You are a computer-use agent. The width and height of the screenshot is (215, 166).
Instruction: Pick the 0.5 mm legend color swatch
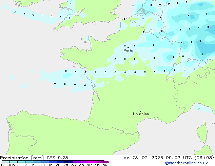click(14, 162)
